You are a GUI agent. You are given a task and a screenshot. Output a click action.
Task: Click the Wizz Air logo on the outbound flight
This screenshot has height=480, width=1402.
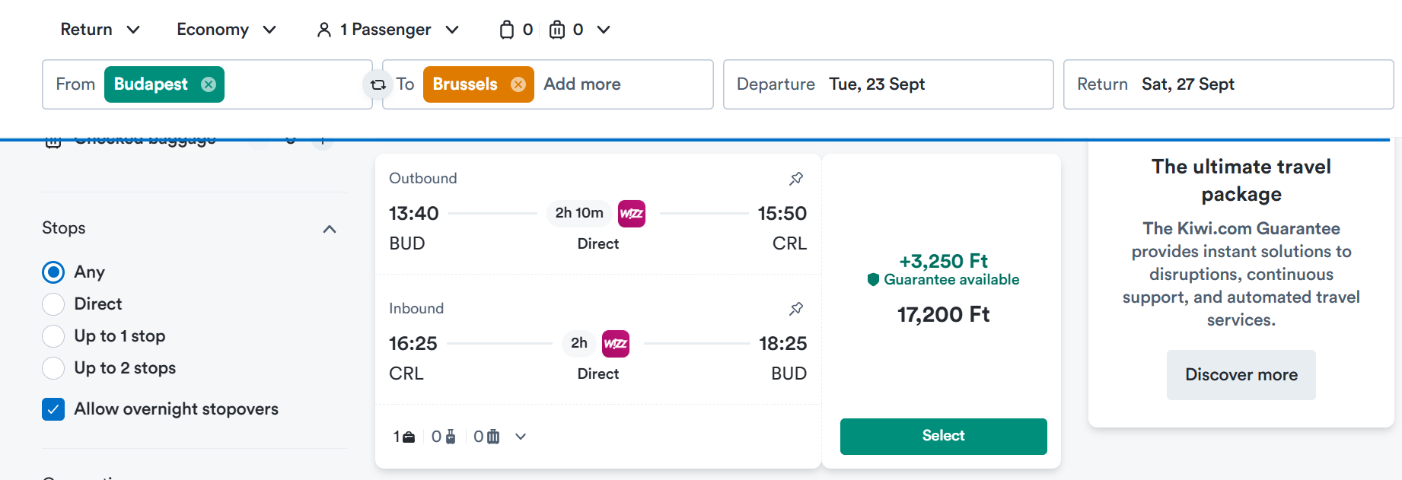coord(632,214)
